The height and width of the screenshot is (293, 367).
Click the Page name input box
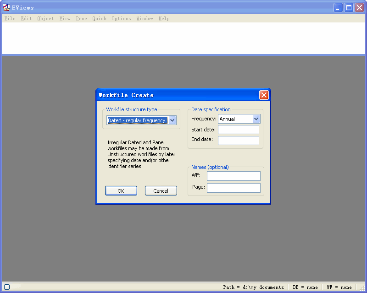(233, 187)
